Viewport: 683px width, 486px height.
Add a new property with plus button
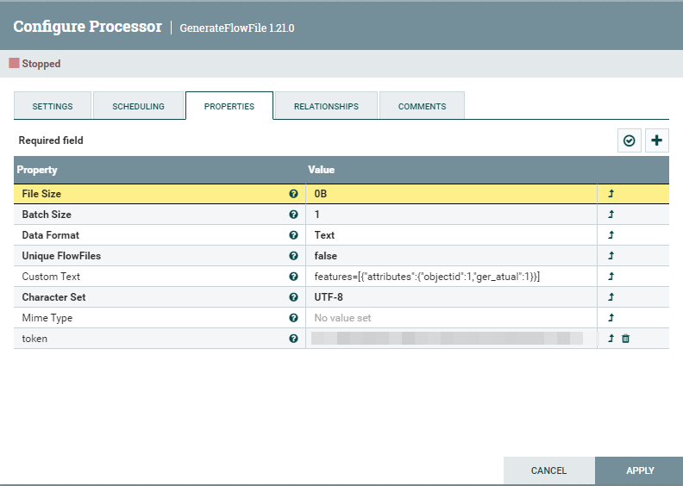(657, 140)
